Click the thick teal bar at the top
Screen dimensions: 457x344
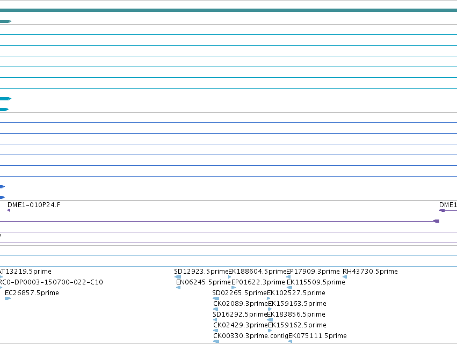click(x=229, y=10)
